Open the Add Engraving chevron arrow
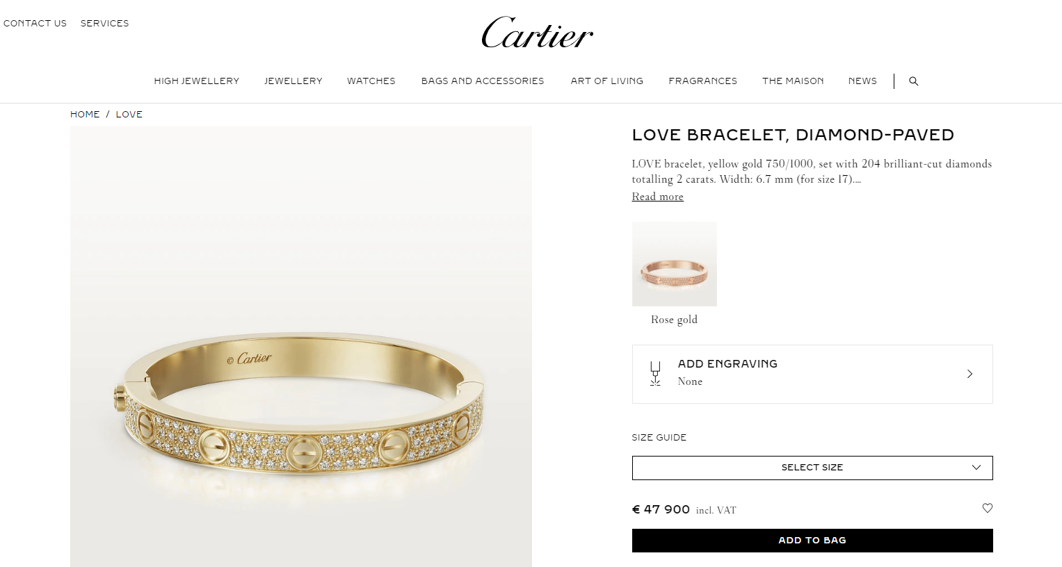1062x567 pixels. point(970,374)
